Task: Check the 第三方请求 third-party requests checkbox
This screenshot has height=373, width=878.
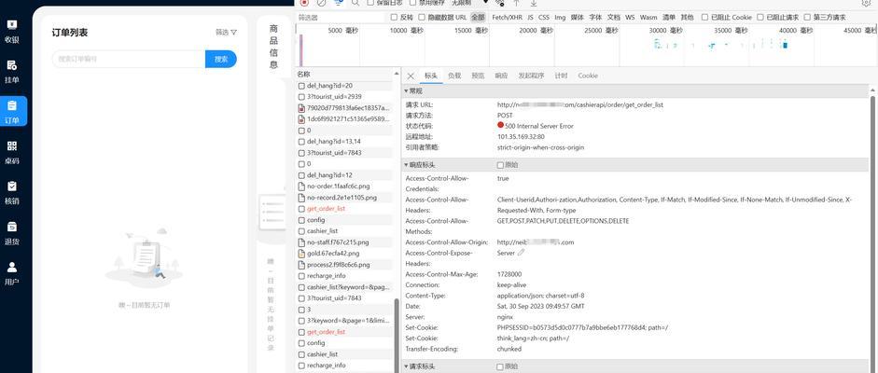Action: click(807, 18)
